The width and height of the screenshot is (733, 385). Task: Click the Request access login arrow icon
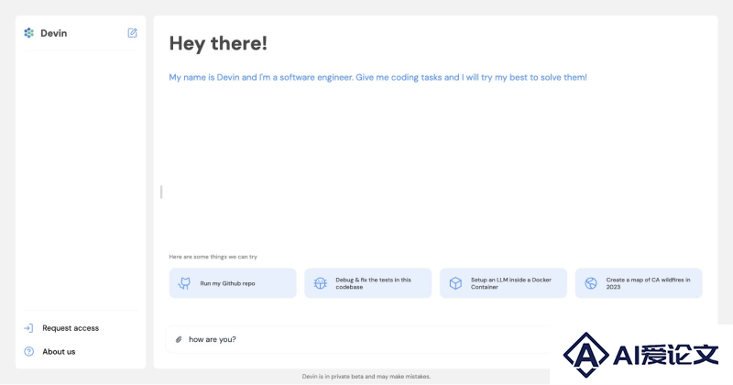(28, 328)
